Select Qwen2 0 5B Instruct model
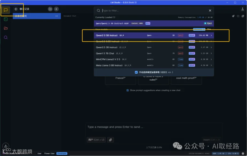The height and width of the screenshot is (156, 247). pos(154,35)
